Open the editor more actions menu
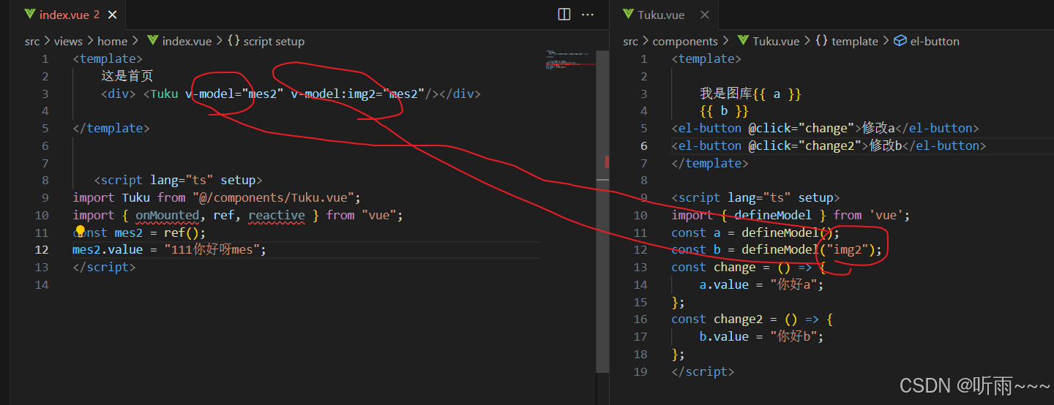This screenshot has width=1054, height=405. [x=588, y=15]
